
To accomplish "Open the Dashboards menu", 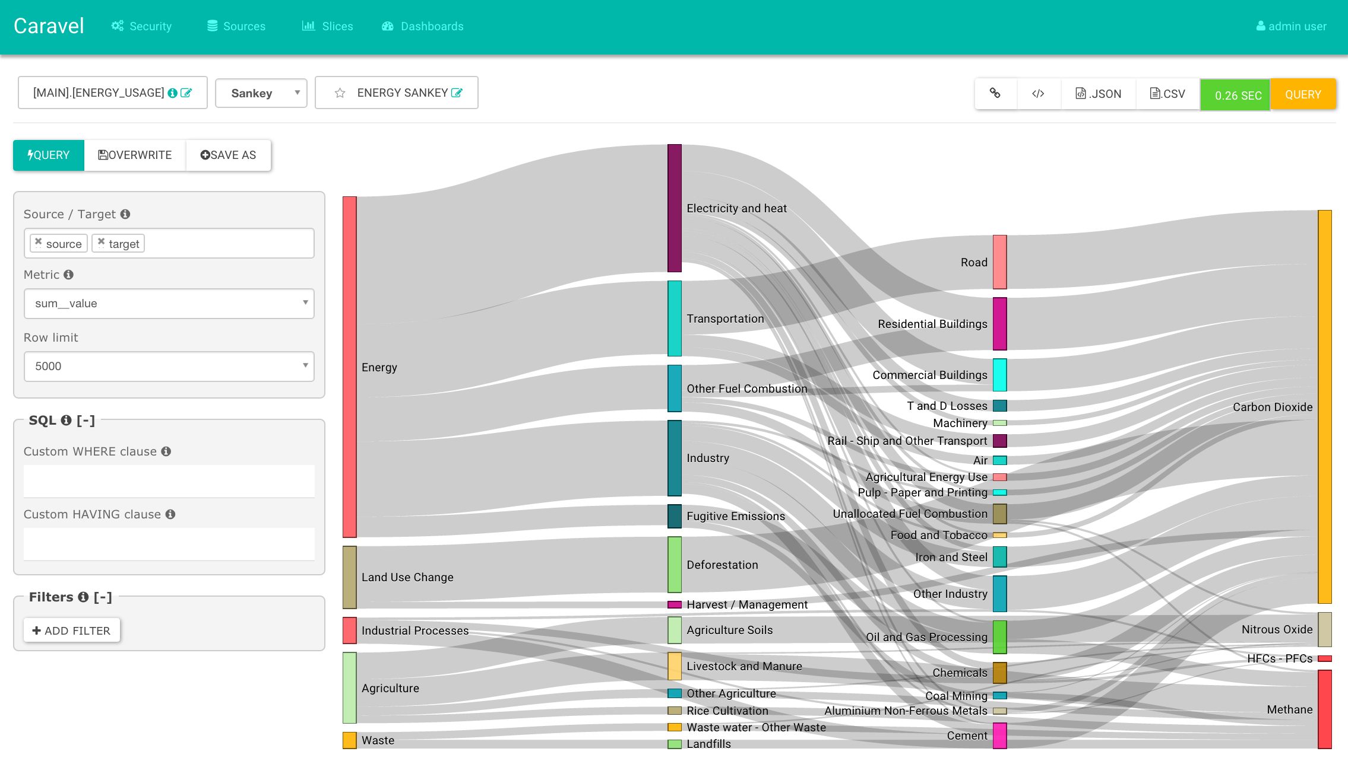I will point(423,26).
